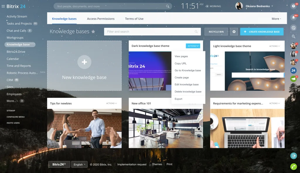Open ACTIONS dropdown on Tips for newbies
Screen dimensions: 300x173
(112, 103)
